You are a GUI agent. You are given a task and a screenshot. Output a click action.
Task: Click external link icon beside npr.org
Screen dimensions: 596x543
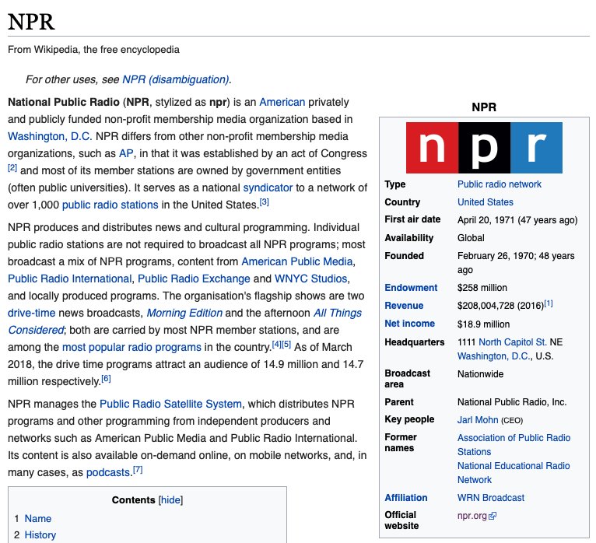[x=493, y=516]
